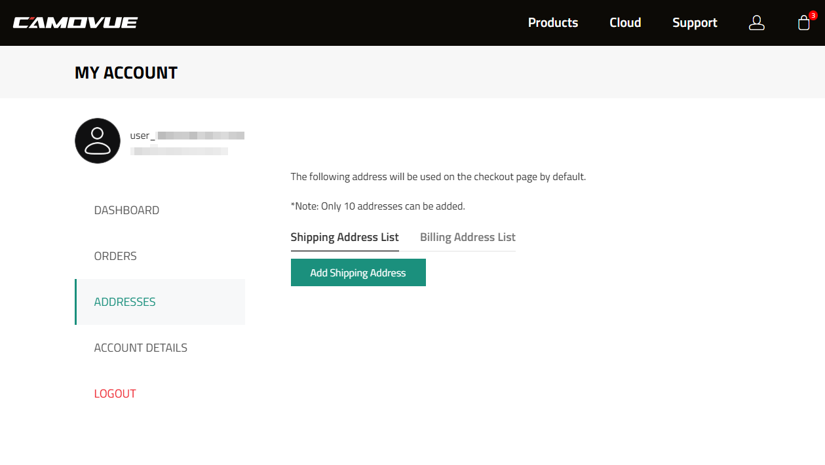Click the default checkout address notice text
This screenshot has height=465, width=825.
point(438,177)
